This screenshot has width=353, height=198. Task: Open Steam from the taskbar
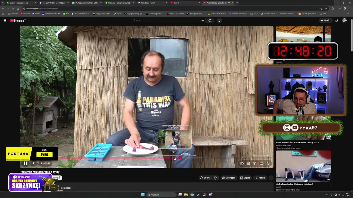coord(198,195)
